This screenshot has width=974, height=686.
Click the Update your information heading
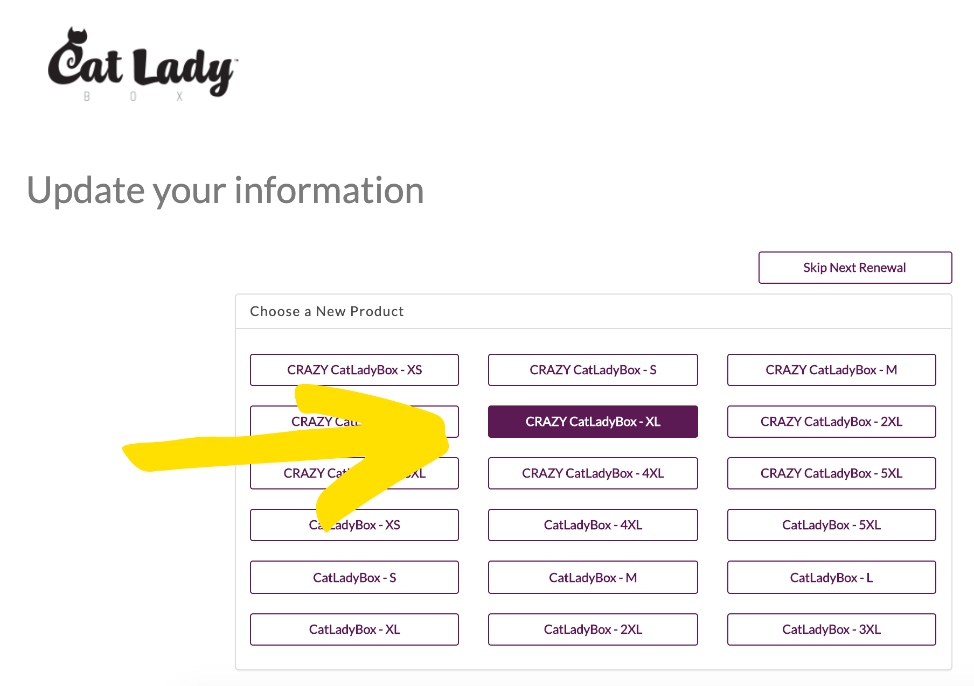225,191
